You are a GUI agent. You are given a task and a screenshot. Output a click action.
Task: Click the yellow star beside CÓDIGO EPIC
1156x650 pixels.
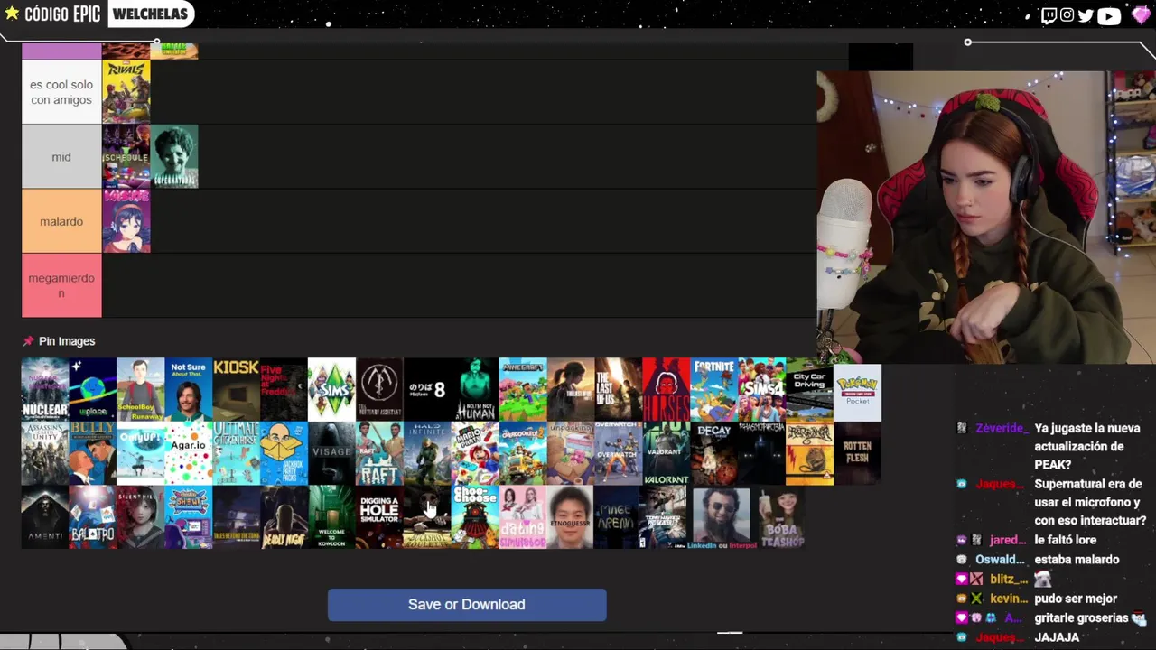coord(12,14)
